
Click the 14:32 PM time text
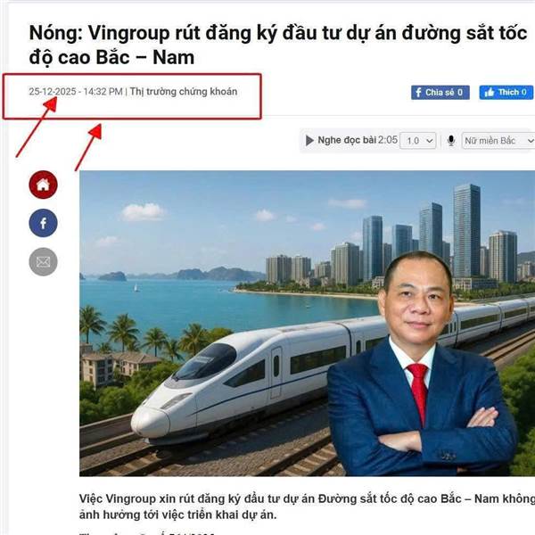103,92
